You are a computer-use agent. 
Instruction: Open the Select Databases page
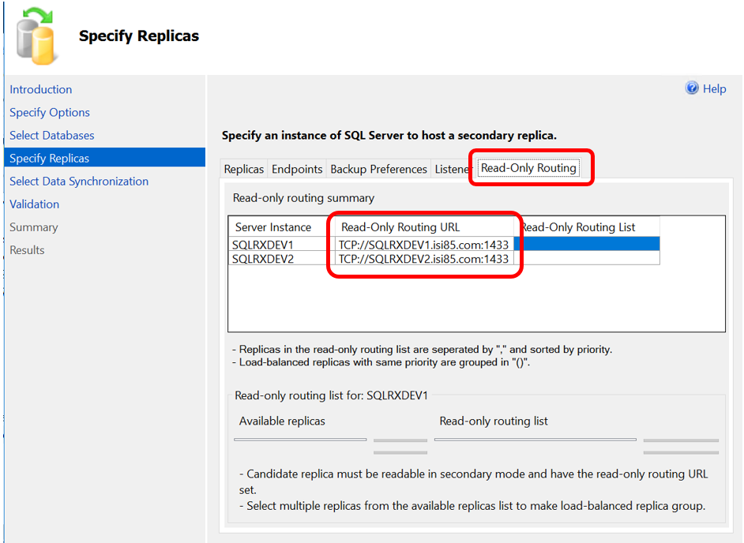tap(52, 135)
